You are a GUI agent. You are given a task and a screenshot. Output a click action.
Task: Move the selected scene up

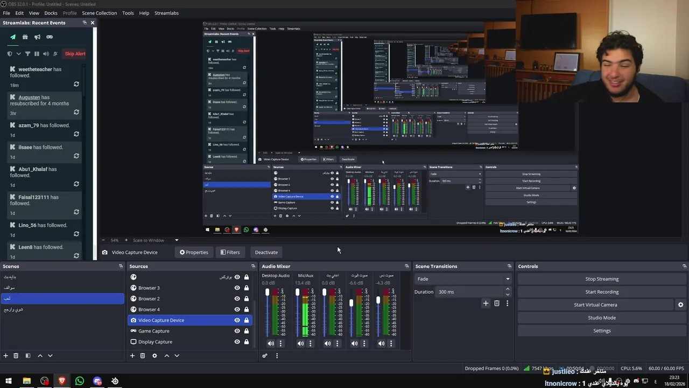40,356
